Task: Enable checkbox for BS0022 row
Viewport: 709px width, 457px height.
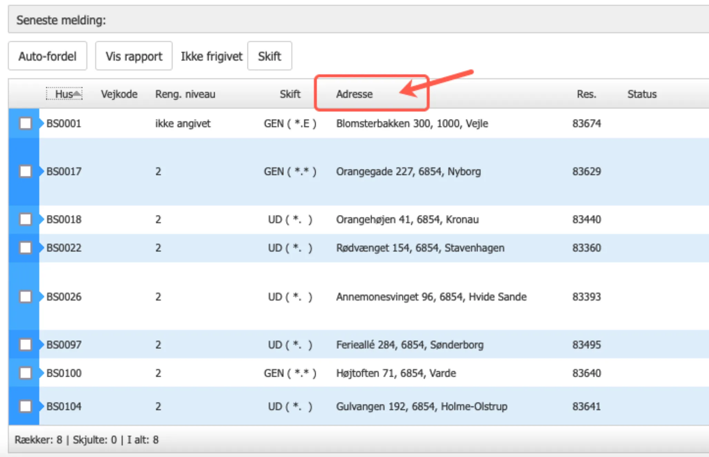Action: 26,247
